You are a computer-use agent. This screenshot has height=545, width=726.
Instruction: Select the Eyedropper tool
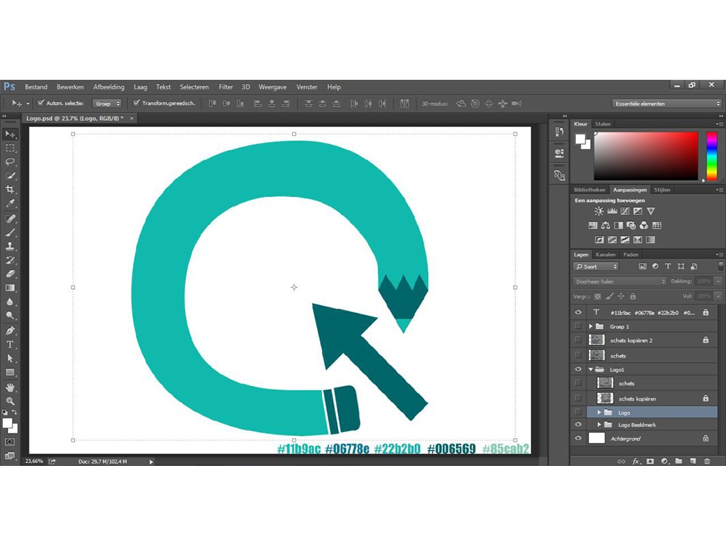(10, 203)
